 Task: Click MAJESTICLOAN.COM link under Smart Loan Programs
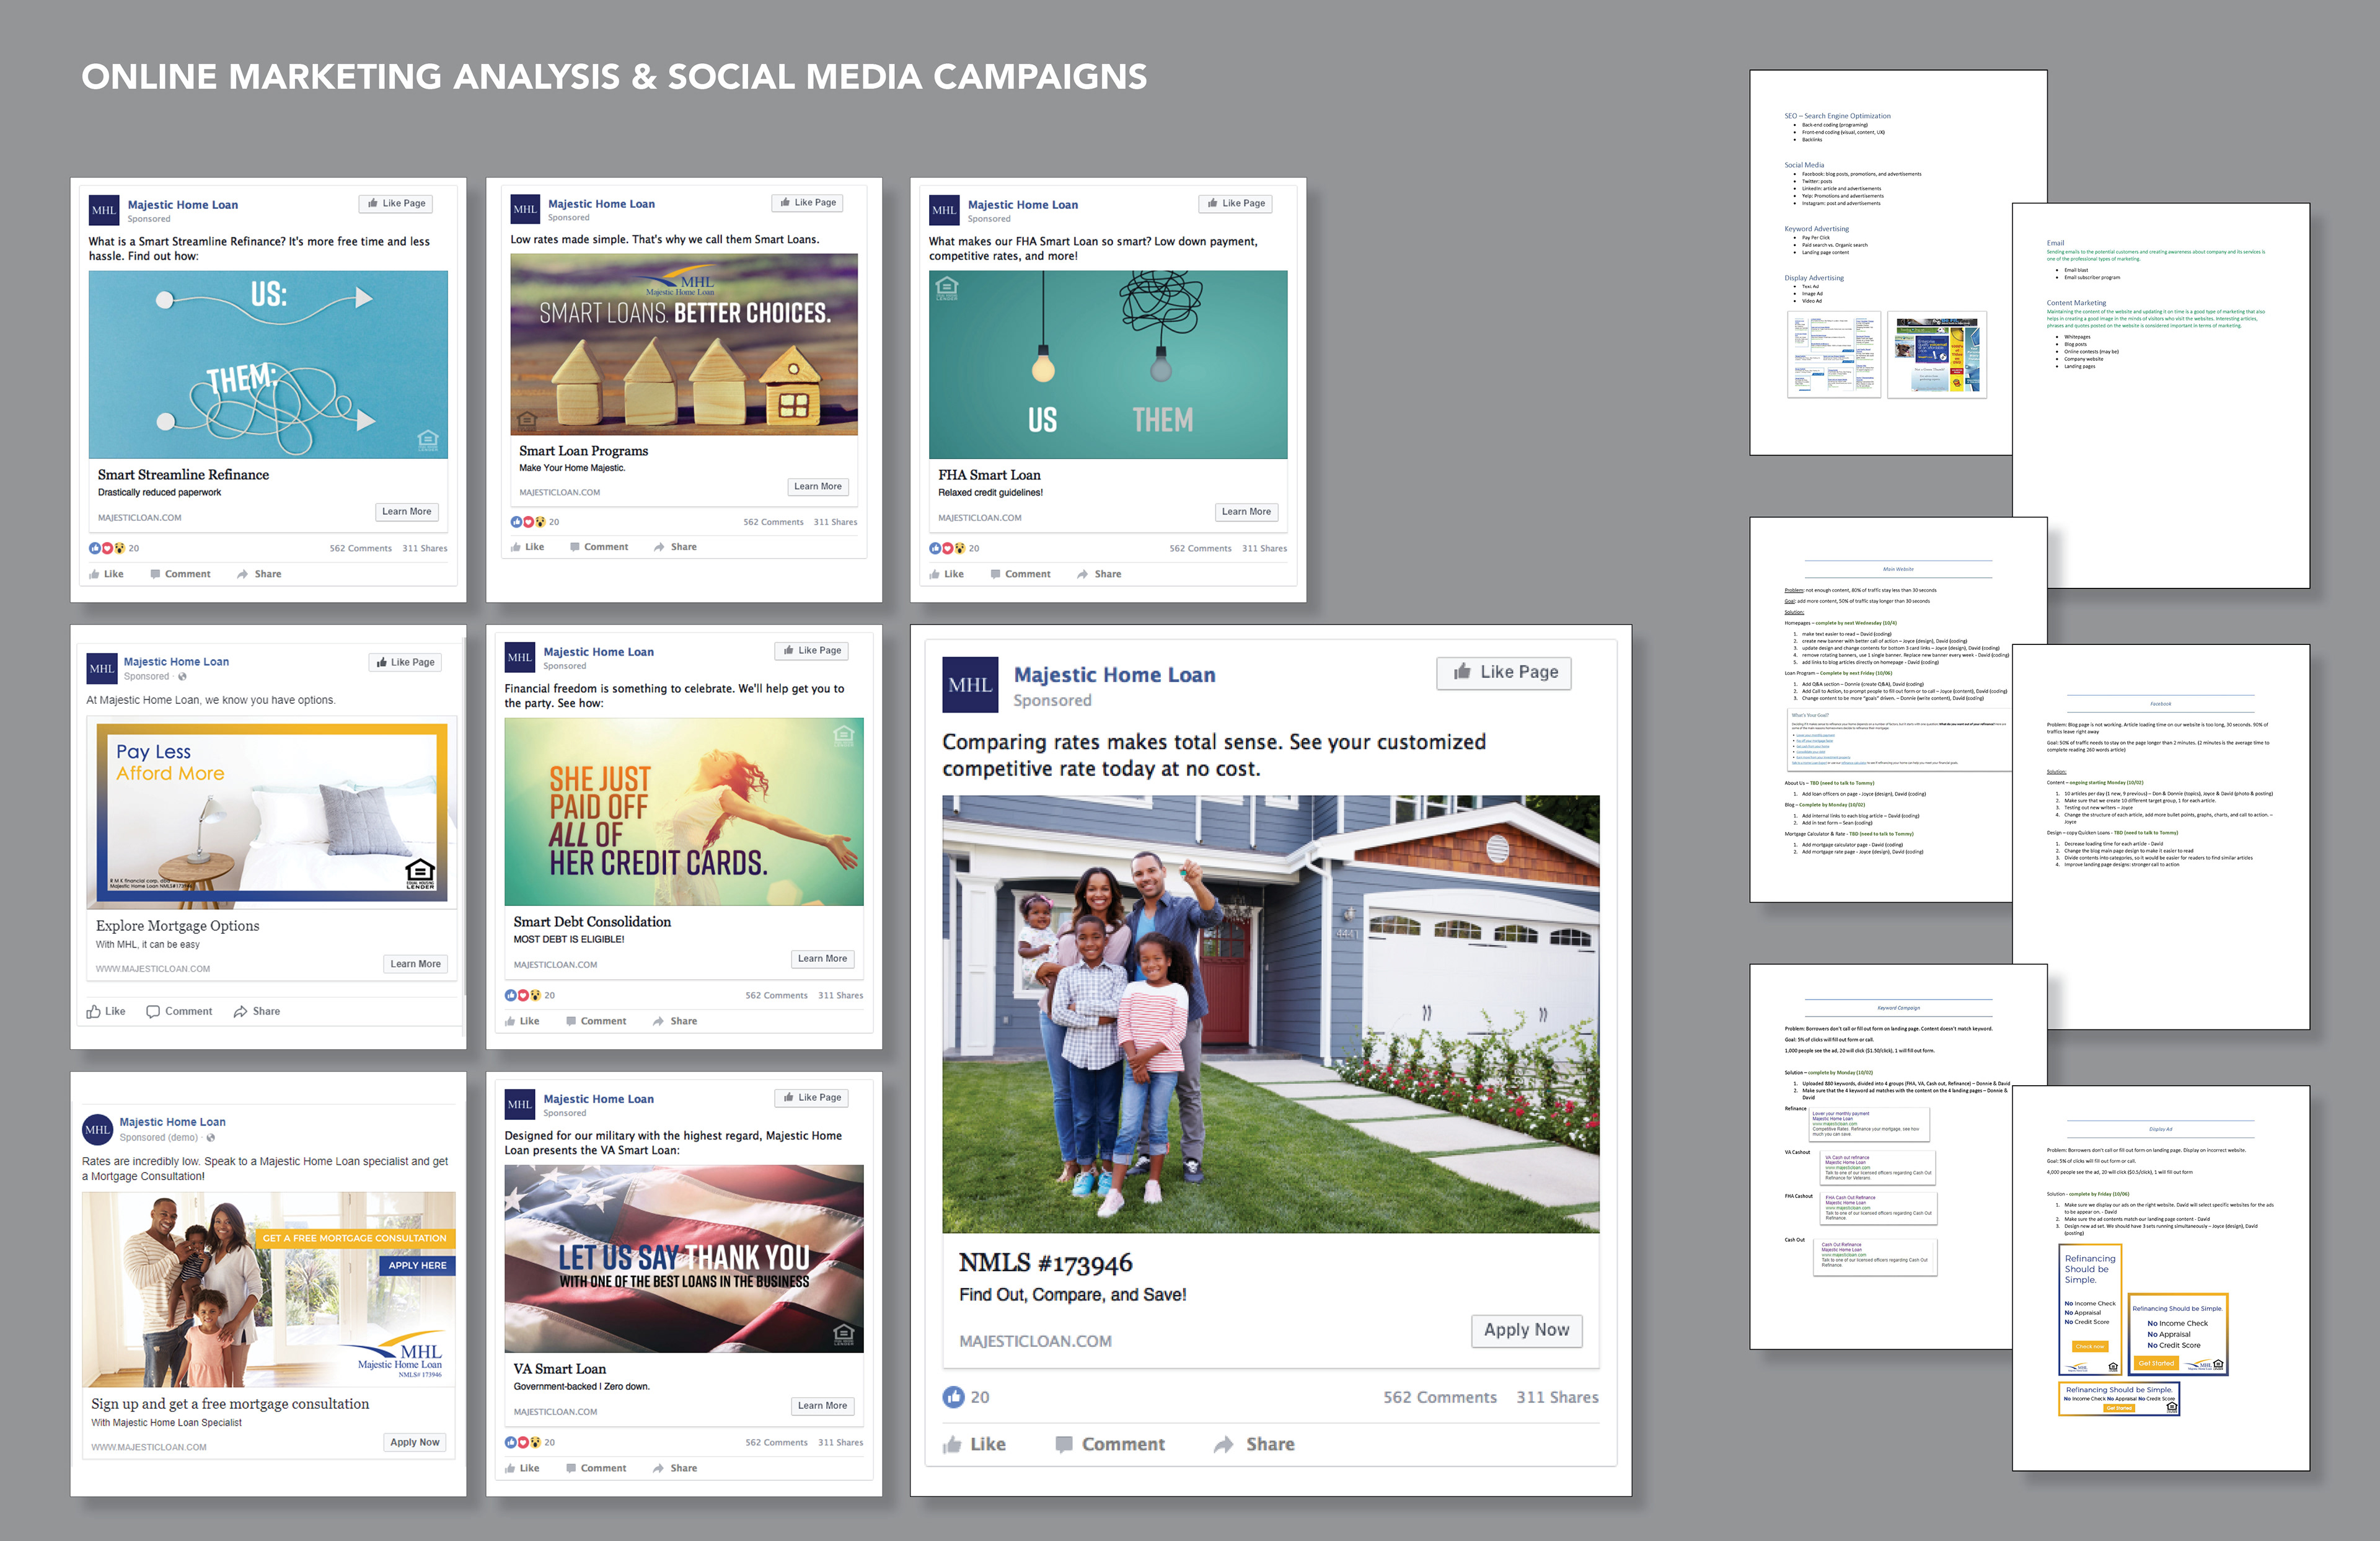[559, 492]
